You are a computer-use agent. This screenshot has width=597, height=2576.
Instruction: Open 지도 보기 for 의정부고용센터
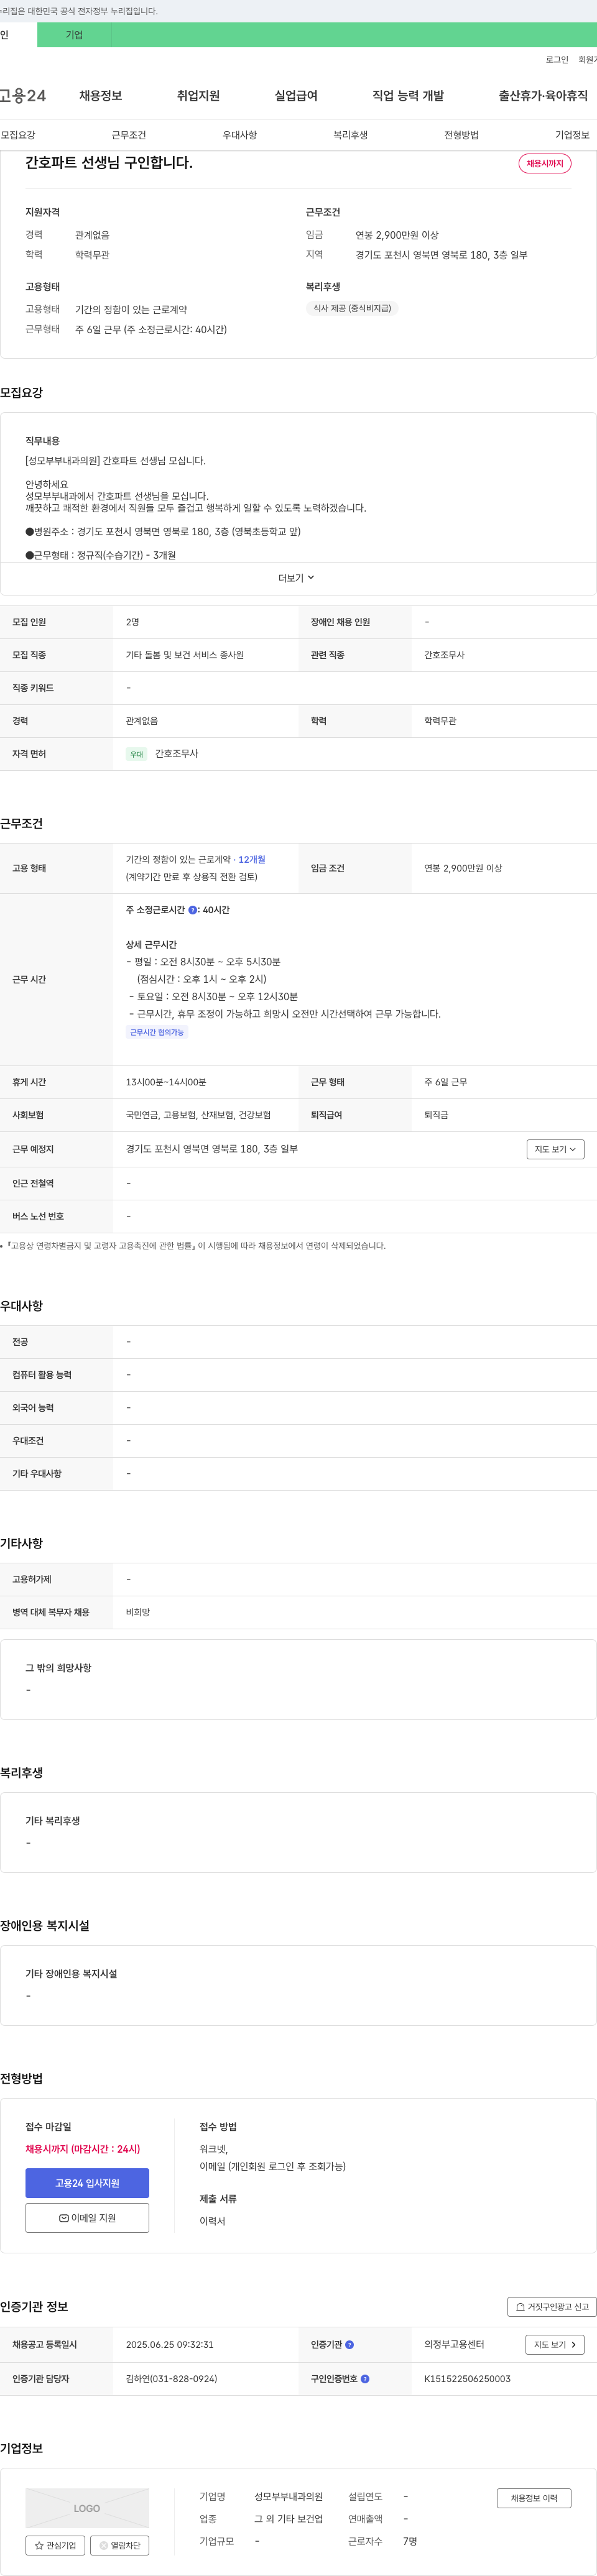pyautogui.click(x=554, y=2344)
